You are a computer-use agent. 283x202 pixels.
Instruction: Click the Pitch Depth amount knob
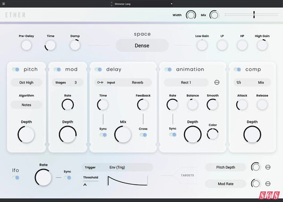[x=256, y=167]
